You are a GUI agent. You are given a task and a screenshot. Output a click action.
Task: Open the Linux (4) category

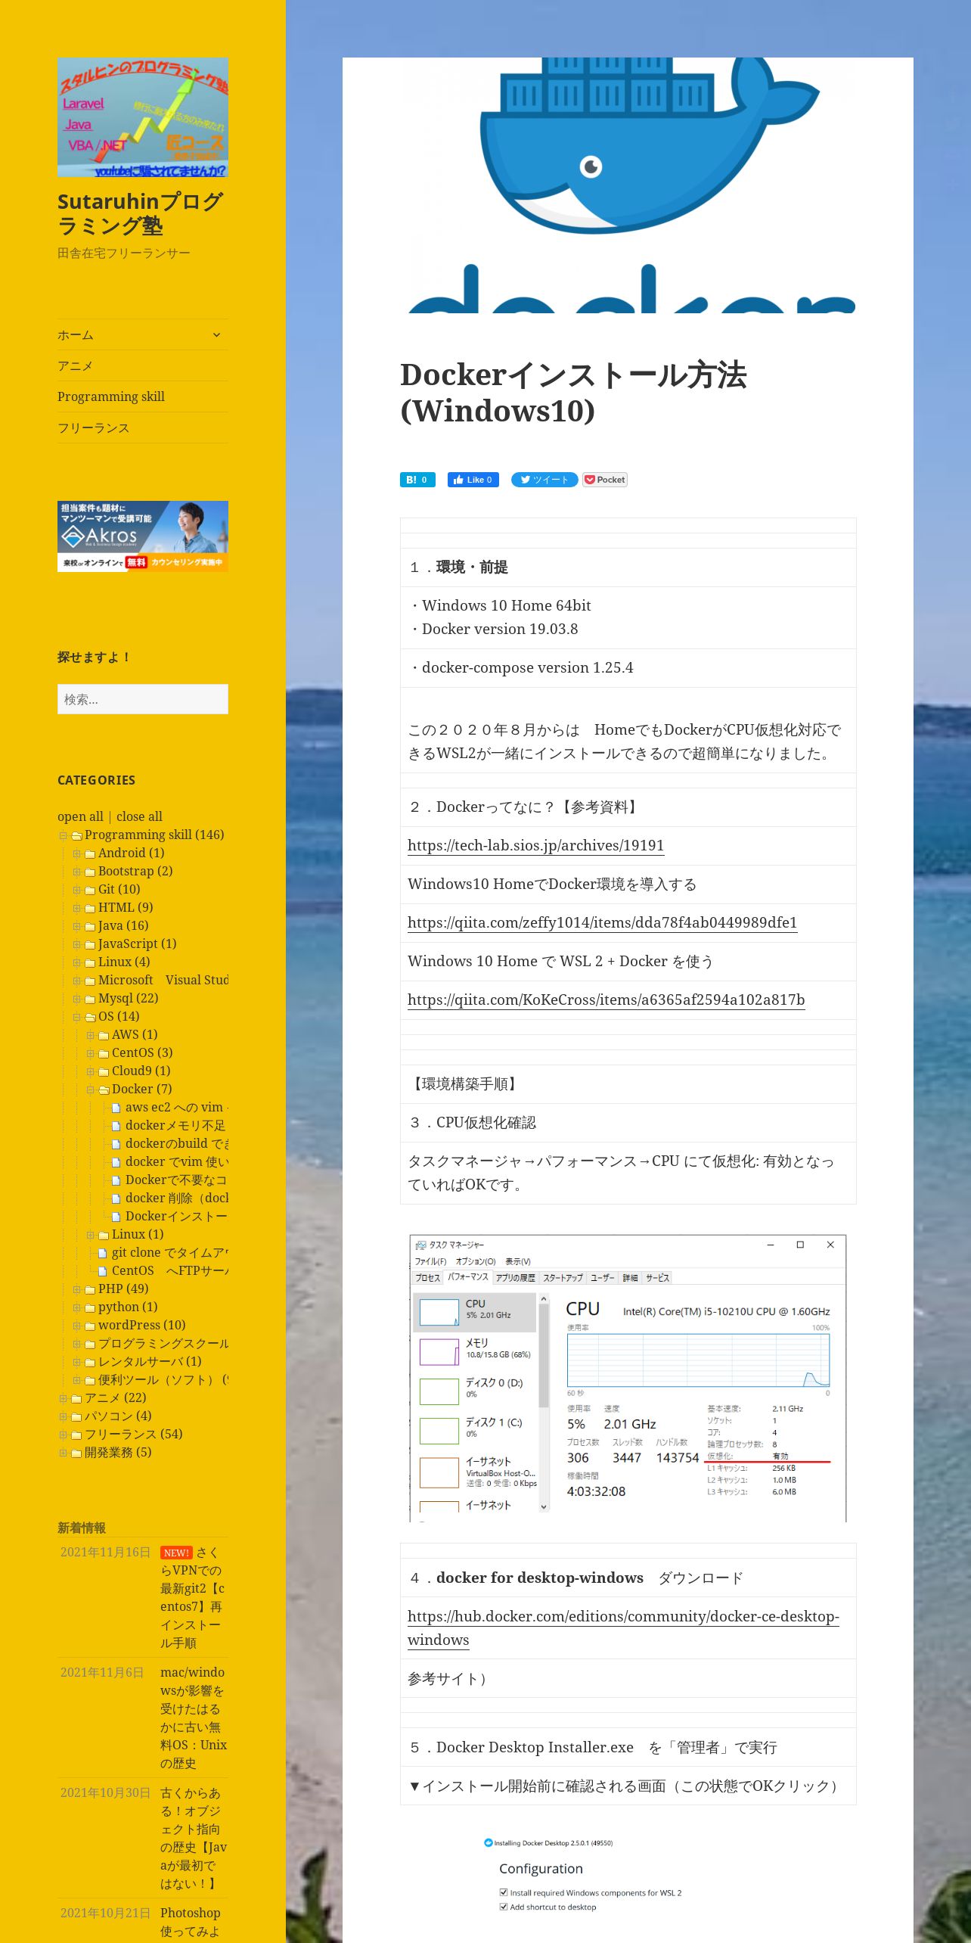[x=124, y=962]
